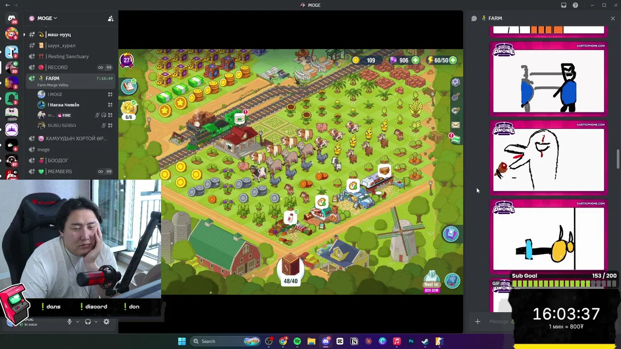Image resolution: width=621 pixels, height=349 pixels.
Task: Click the chat panel scrollbar
Action: [618, 160]
